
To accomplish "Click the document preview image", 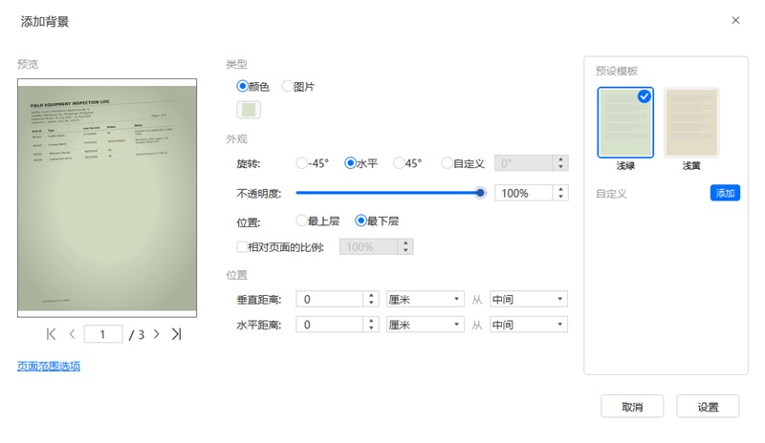I will click(107, 198).
